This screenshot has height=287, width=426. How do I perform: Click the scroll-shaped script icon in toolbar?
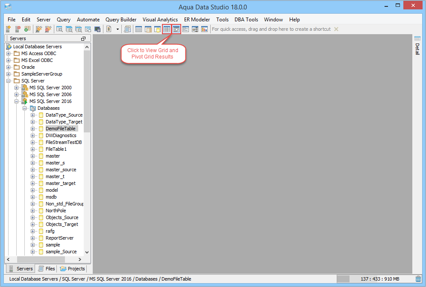pos(127,29)
